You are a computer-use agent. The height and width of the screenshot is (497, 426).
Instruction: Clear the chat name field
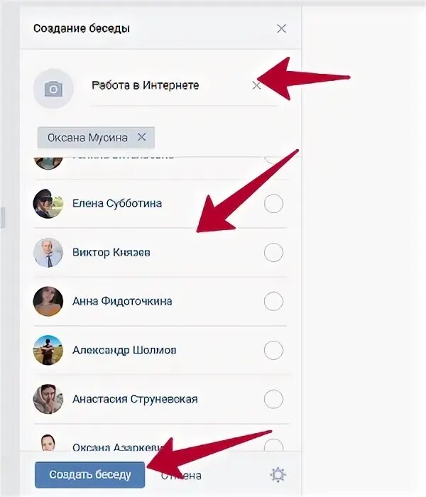point(256,86)
